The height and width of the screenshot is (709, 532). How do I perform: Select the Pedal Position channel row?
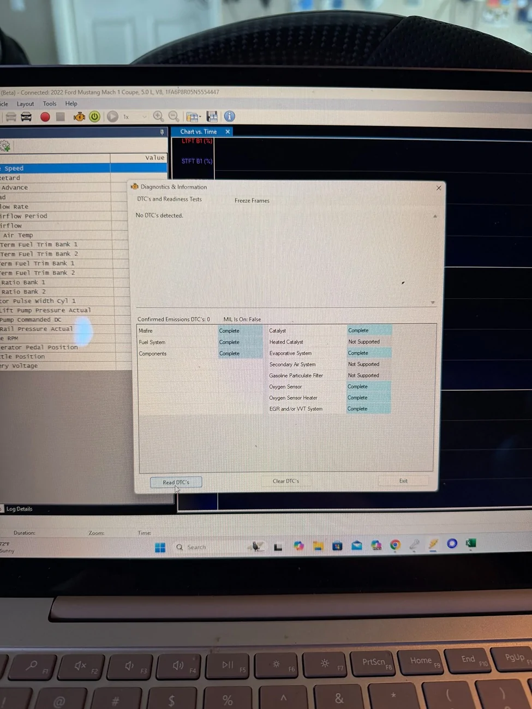pyautogui.click(x=65, y=347)
